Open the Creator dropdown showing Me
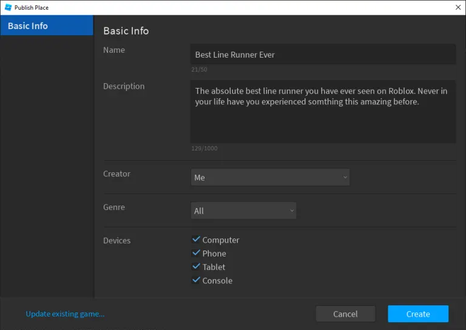 pyautogui.click(x=270, y=177)
